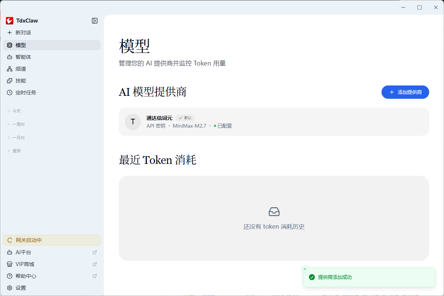Minimize the TdxClaw window
The width and height of the screenshot is (444, 296).
coord(403,7)
